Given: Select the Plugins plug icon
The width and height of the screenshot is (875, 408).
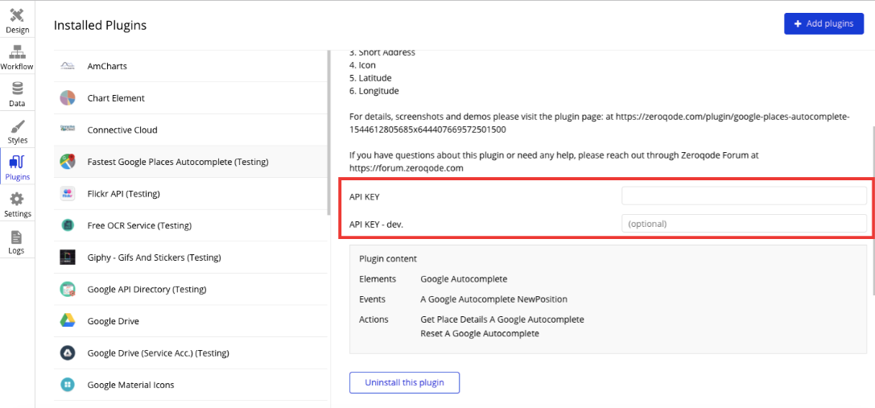Looking at the screenshot, I should point(17,163).
